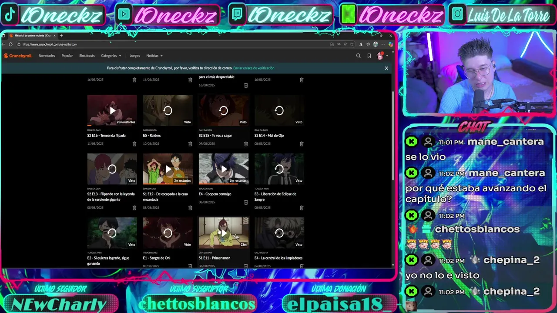Add page to favorites with star icon
The height and width of the screenshot is (313, 557).
pos(352,44)
